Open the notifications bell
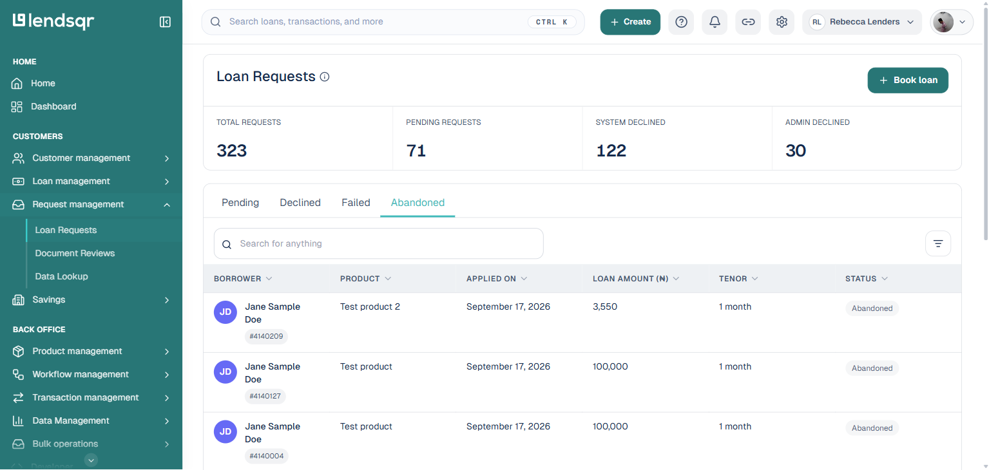This screenshot has width=989, height=470. pos(715,22)
